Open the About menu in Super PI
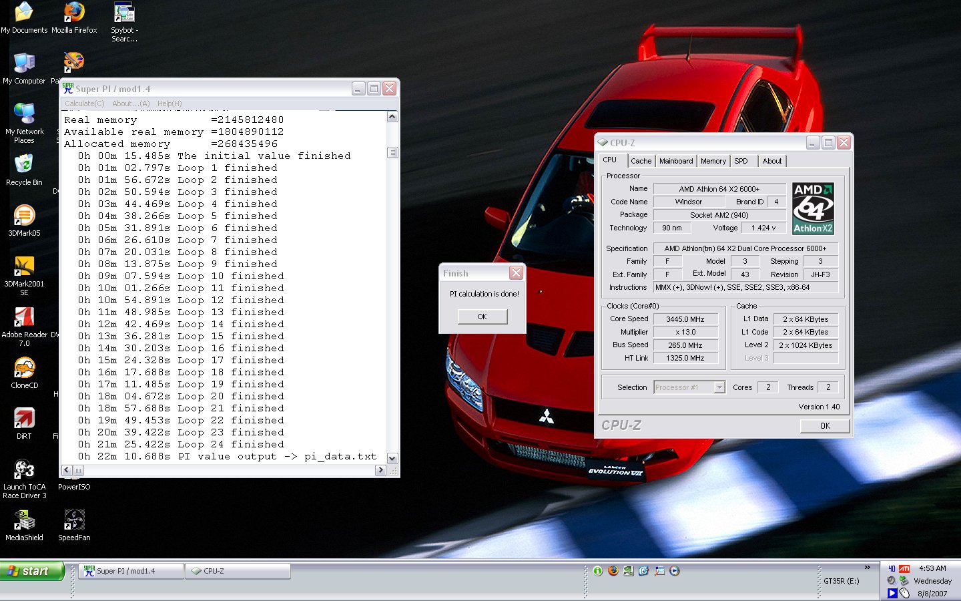The height and width of the screenshot is (601, 961). pos(131,104)
